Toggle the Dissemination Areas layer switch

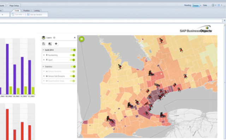tap(72, 81)
